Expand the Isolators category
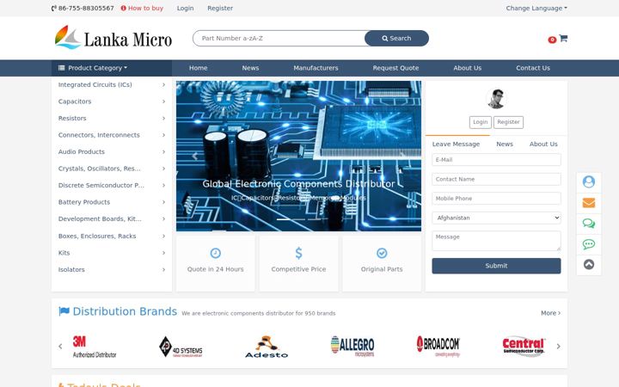 pyautogui.click(x=112, y=269)
